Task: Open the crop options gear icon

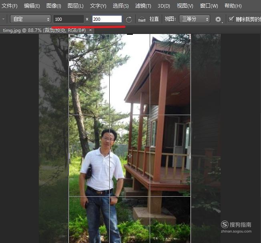Action: point(218,19)
